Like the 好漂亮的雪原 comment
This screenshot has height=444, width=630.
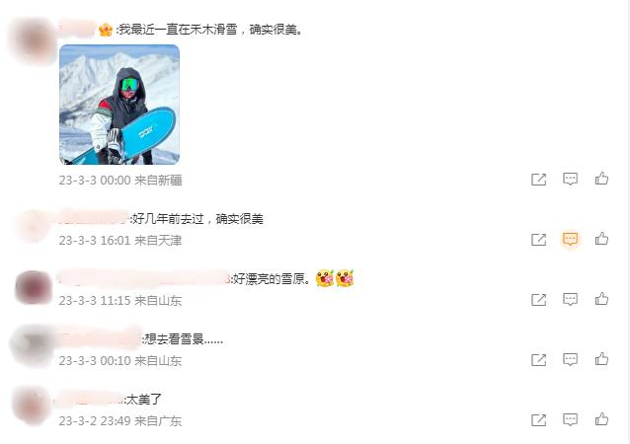[601, 299]
